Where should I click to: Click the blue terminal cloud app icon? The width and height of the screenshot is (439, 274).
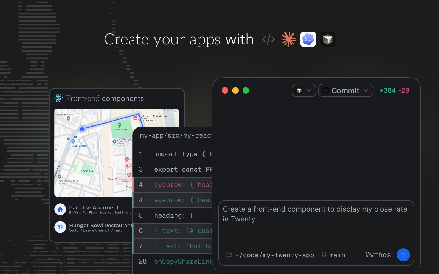[308, 39]
